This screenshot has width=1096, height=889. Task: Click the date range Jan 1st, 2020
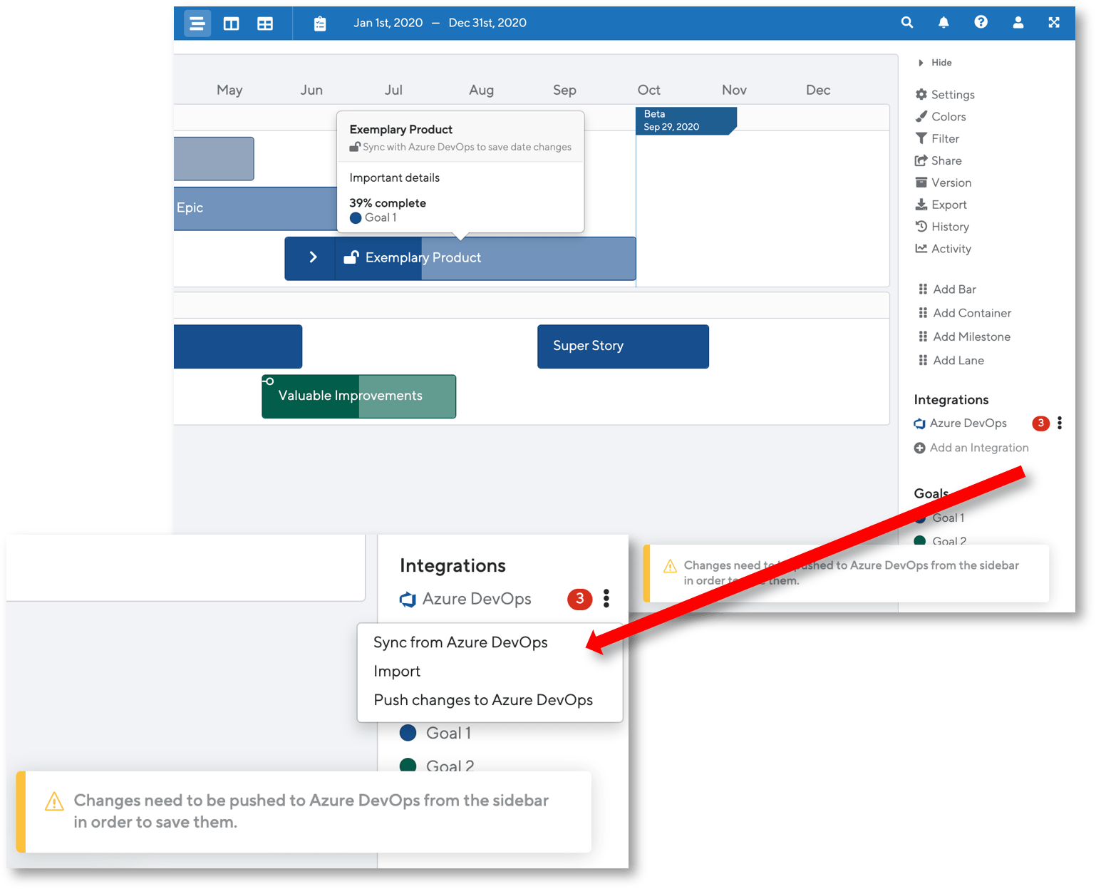point(388,23)
